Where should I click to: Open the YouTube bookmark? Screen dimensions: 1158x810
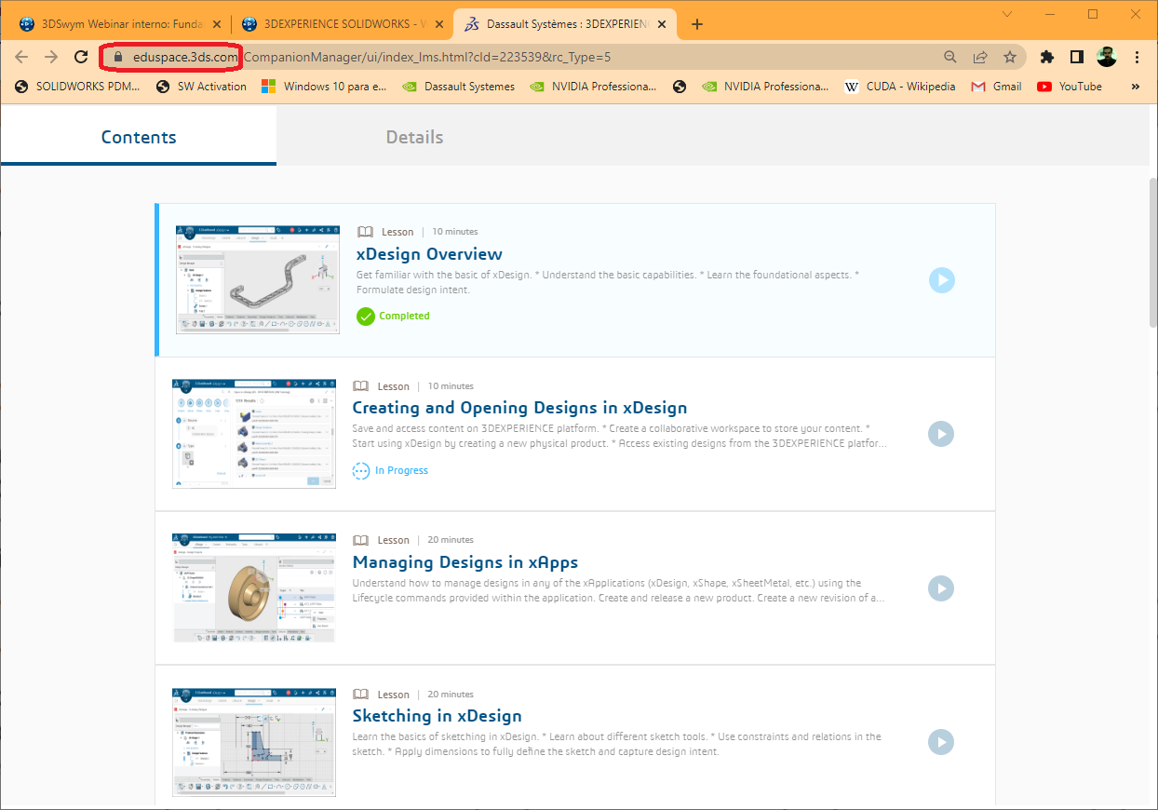(x=1070, y=87)
